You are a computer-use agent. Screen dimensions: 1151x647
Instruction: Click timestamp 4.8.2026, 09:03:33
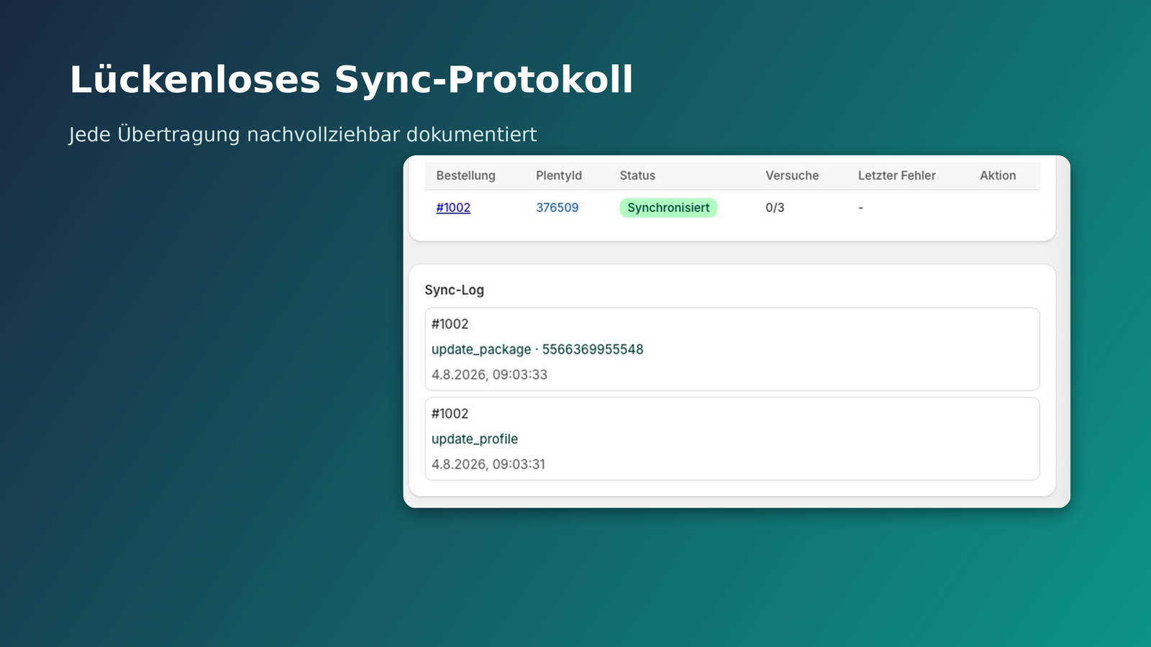coord(489,375)
